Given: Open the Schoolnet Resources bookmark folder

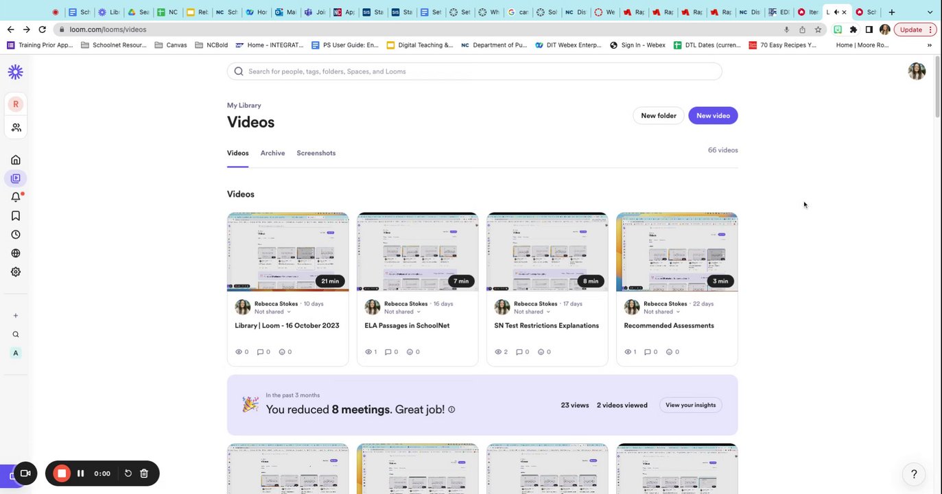Looking at the screenshot, I should (114, 45).
